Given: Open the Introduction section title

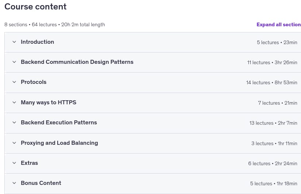Looking at the screenshot, I should pos(38,42).
